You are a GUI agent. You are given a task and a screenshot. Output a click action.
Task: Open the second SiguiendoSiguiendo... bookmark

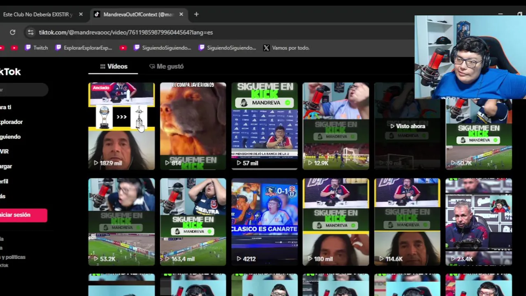click(x=227, y=48)
